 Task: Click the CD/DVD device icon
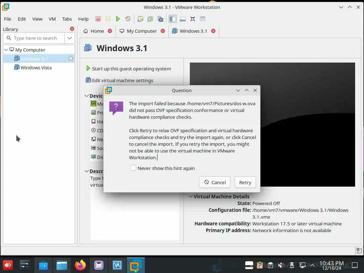click(93, 130)
